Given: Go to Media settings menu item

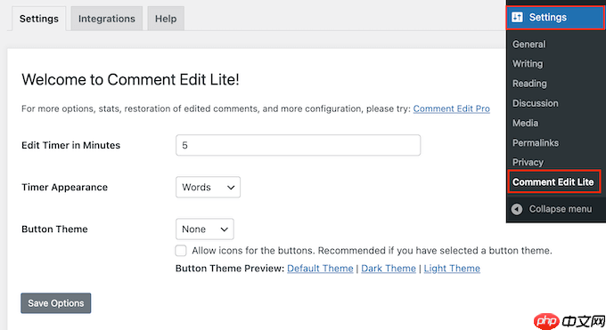Looking at the screenshot, I should (525, 123).
